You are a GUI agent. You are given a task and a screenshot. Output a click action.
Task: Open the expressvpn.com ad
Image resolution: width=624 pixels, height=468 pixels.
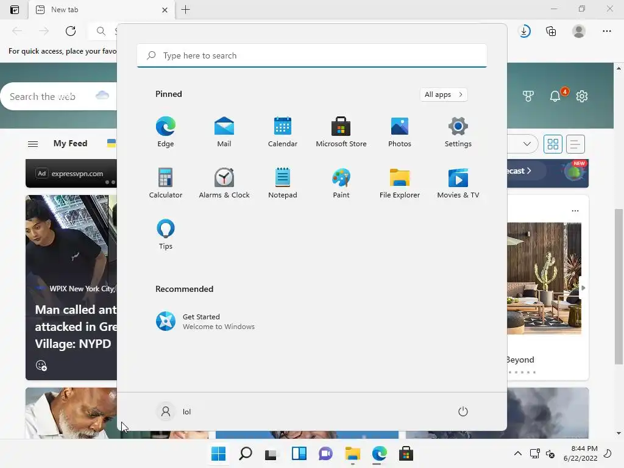tap(71, 174)
